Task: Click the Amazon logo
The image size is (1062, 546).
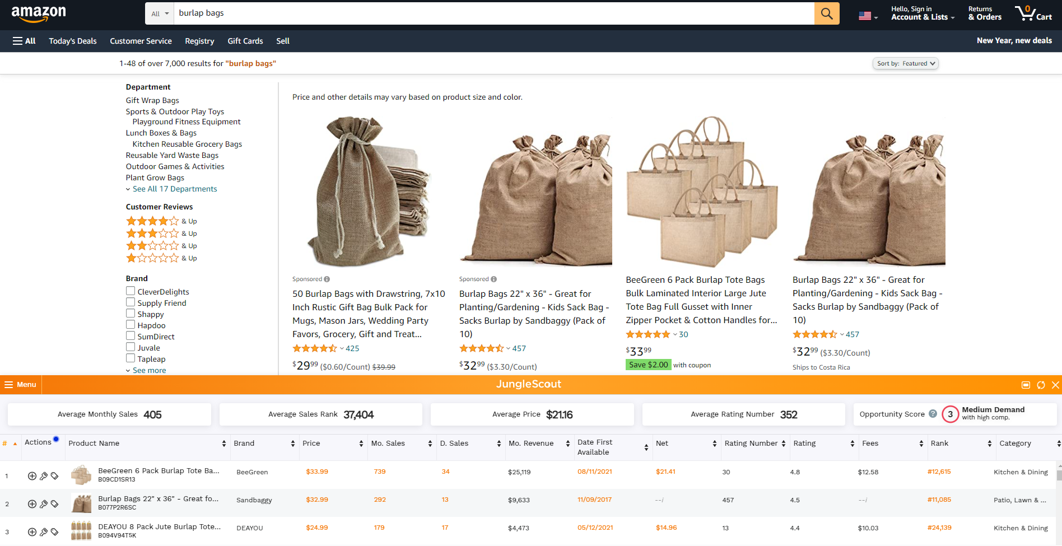Action: tap(39, 13)
